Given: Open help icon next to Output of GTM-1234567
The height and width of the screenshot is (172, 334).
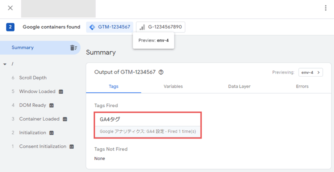Looking at the screenshot, I should tap(161, 72).
